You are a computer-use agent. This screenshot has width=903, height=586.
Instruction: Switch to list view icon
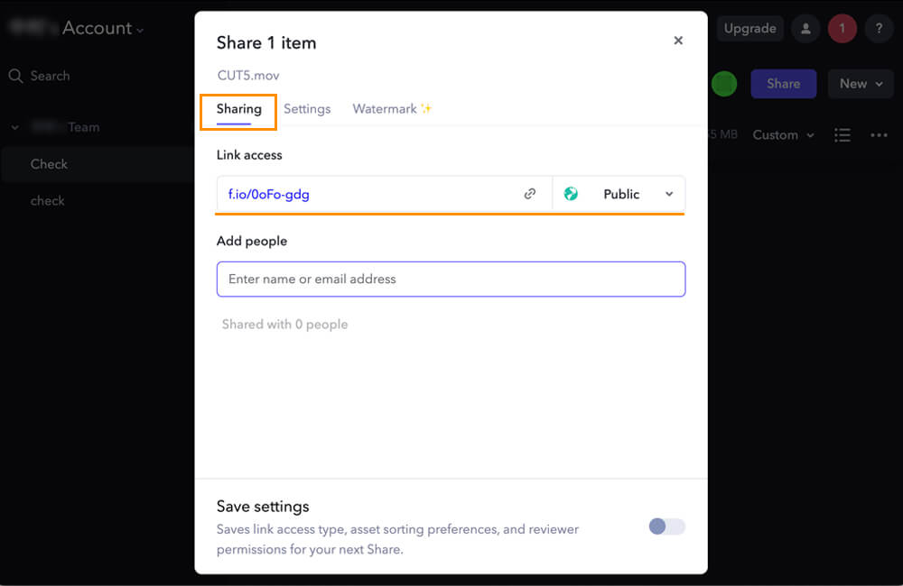(x=842, y=135)
